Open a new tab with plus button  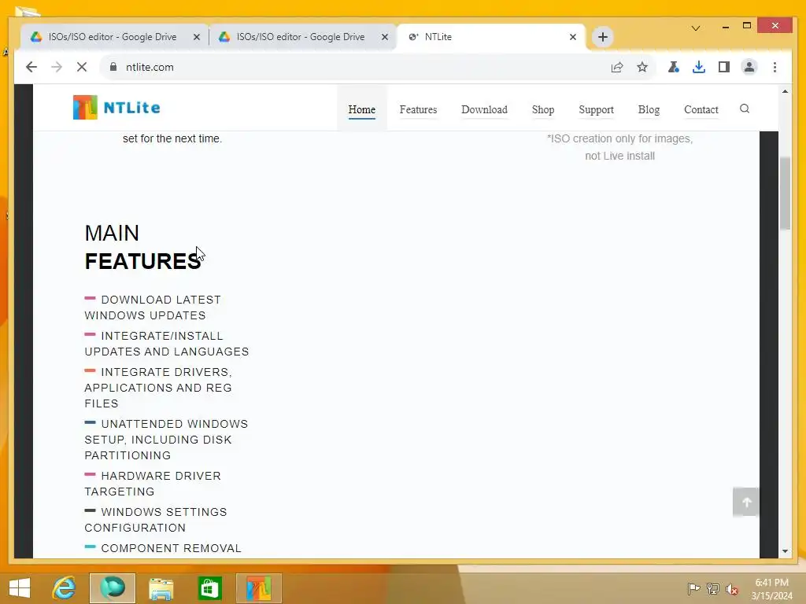[602, 37]
